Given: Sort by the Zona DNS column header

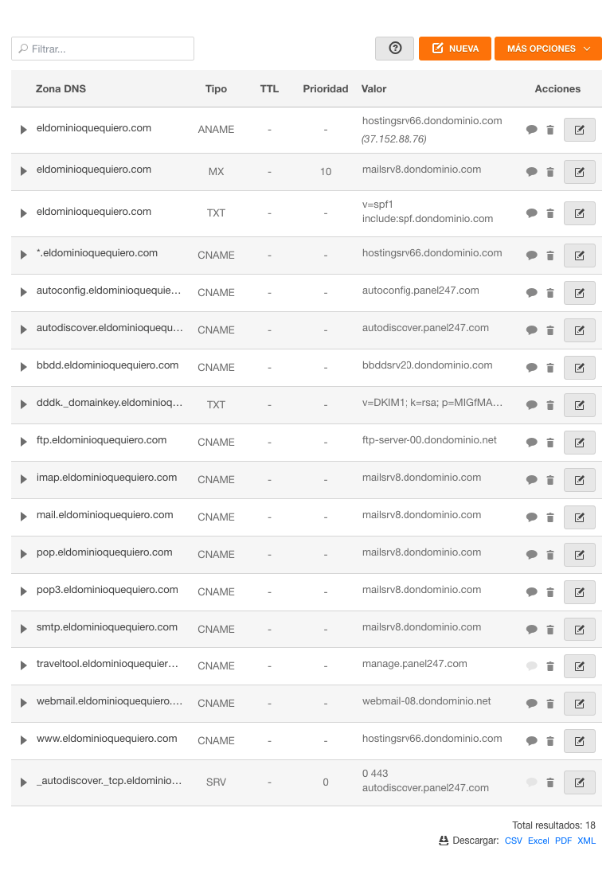Looking at the screenshot, I should coord(61,88).
